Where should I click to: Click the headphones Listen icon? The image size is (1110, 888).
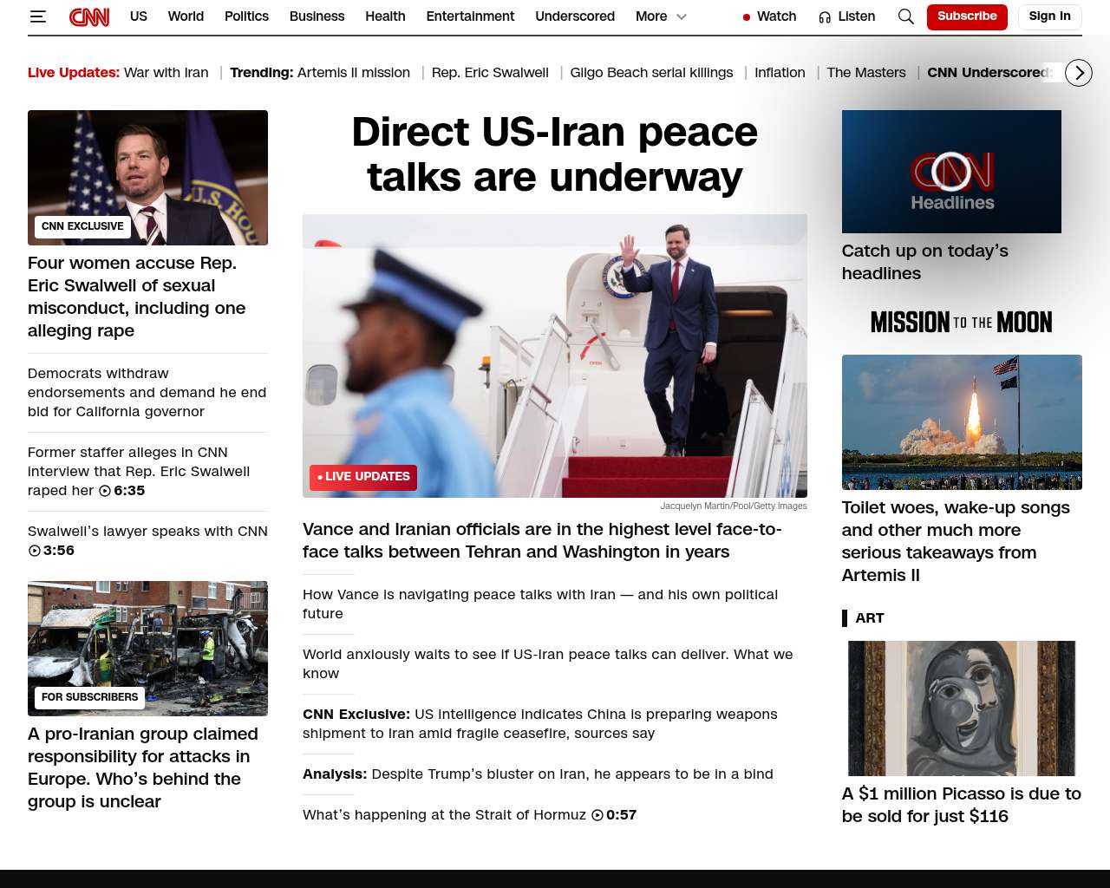[x=825, y=17]
